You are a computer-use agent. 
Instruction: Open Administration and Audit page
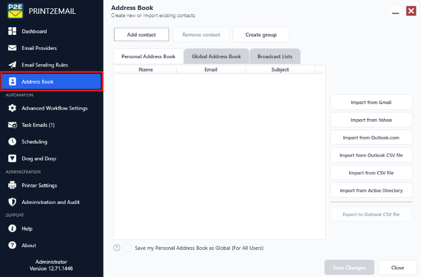(x=52, y=202)
